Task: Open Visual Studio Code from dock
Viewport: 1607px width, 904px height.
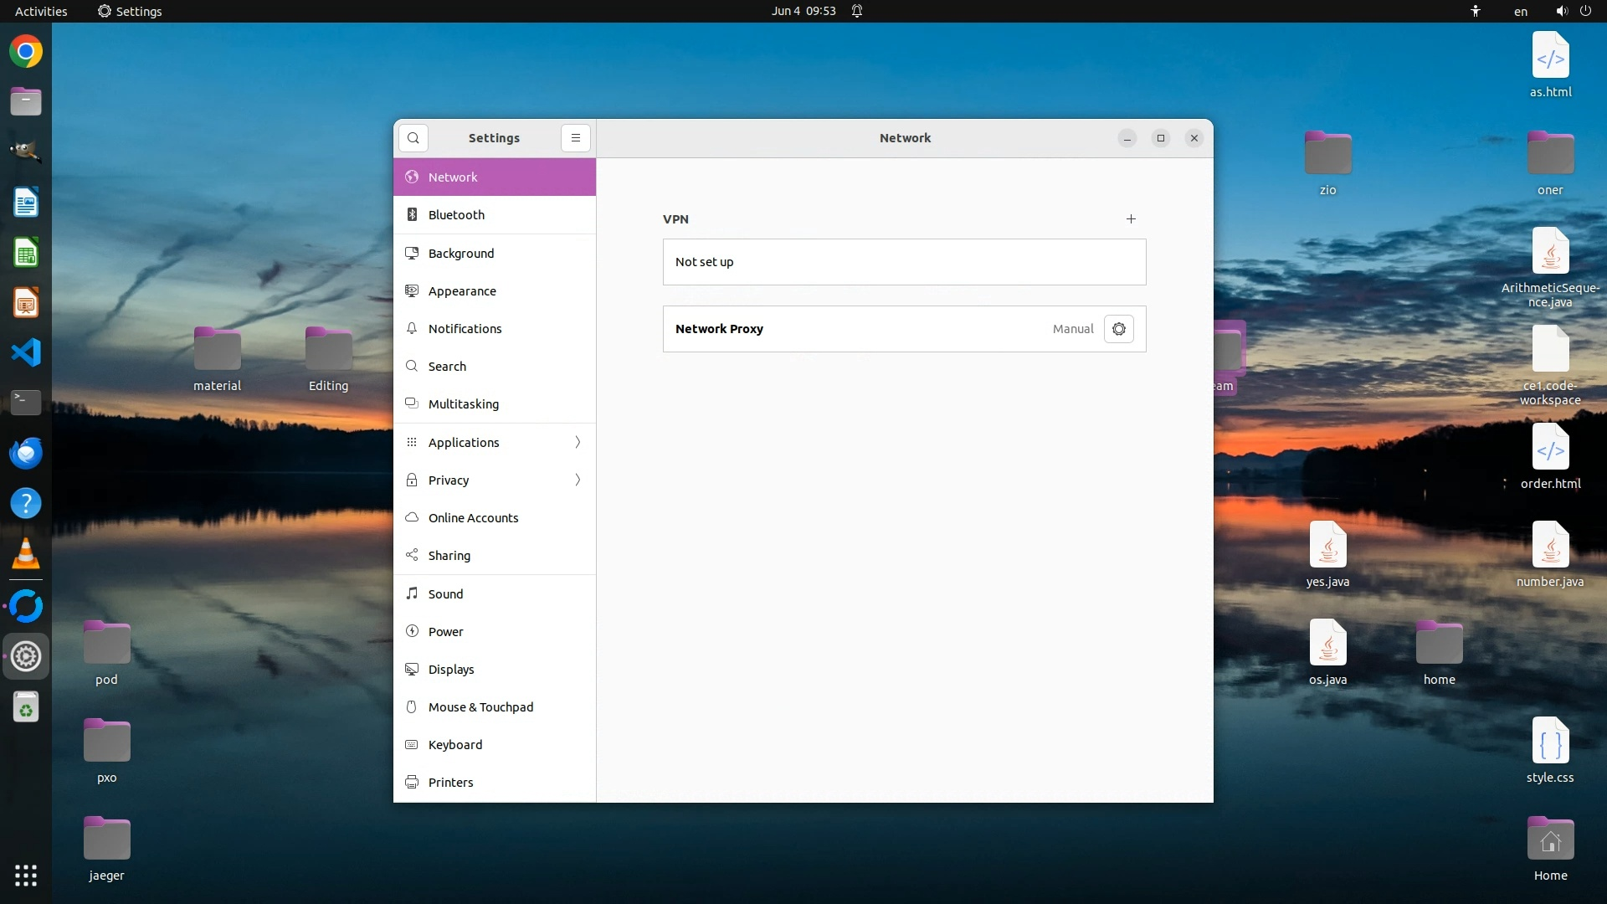Action: (x=26, y=352)
